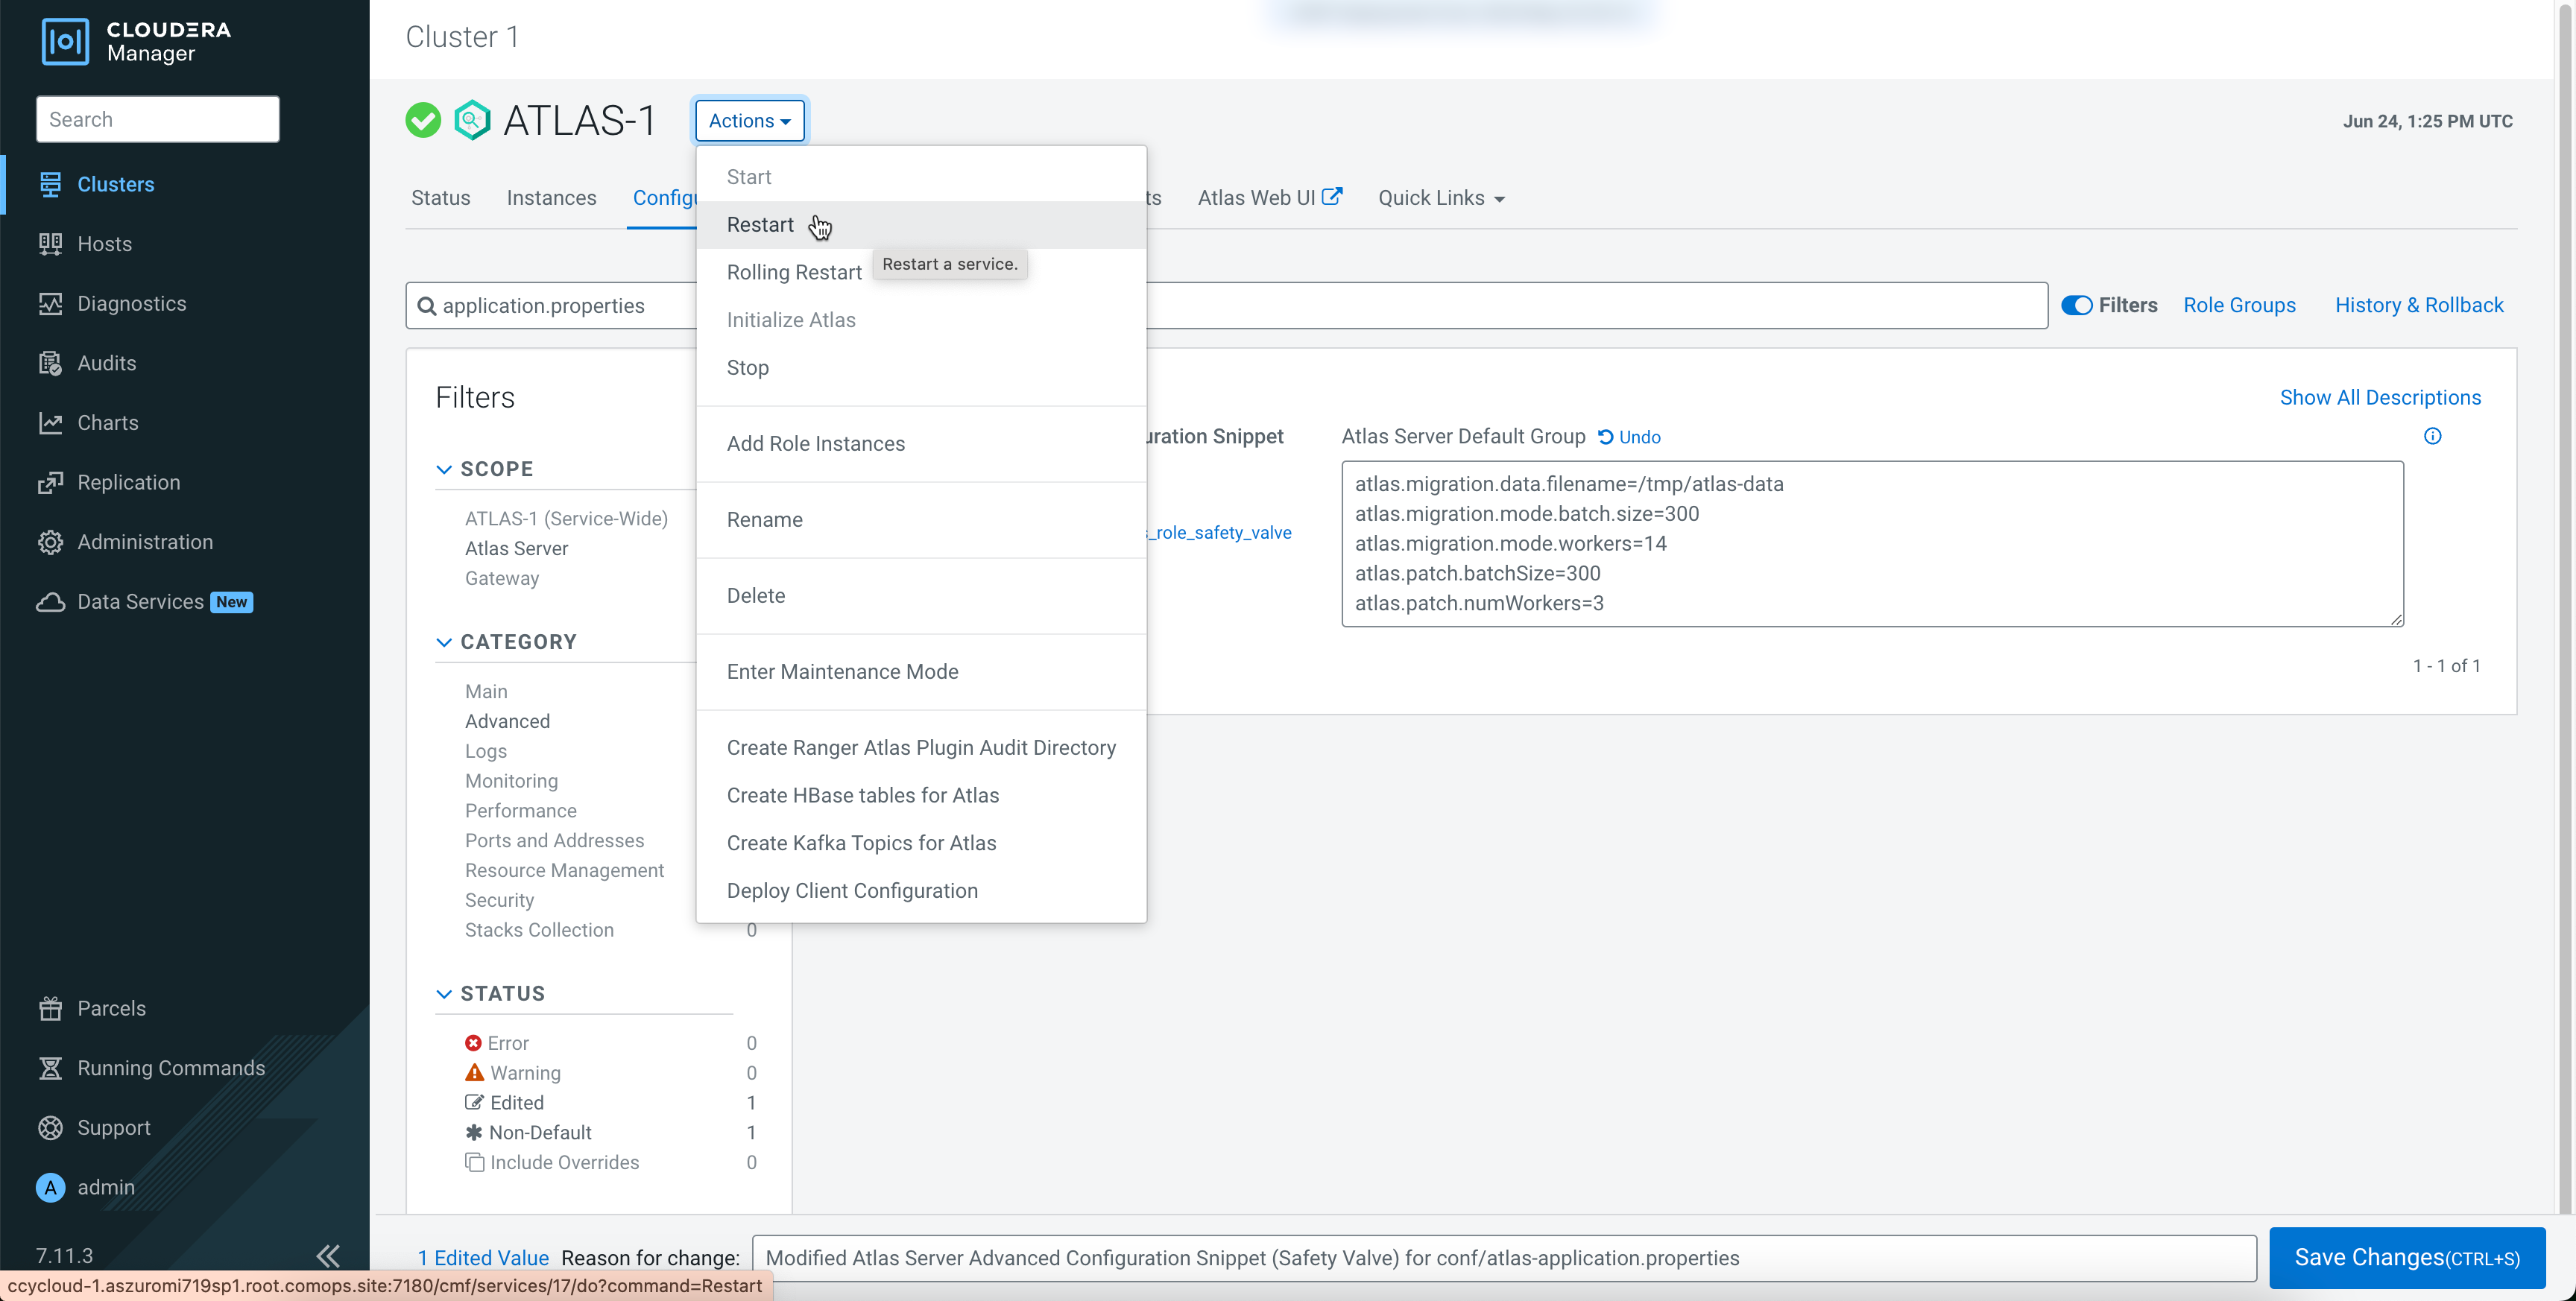Click the Replication icon in sidebar
The width and height of the screenshot is (2576, 1301).
pos(50,483)
